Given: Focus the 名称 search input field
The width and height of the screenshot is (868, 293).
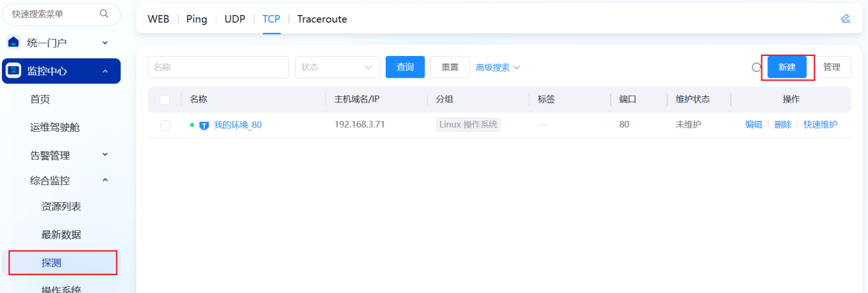Looking at the screenshot, I should coord(218,67).
